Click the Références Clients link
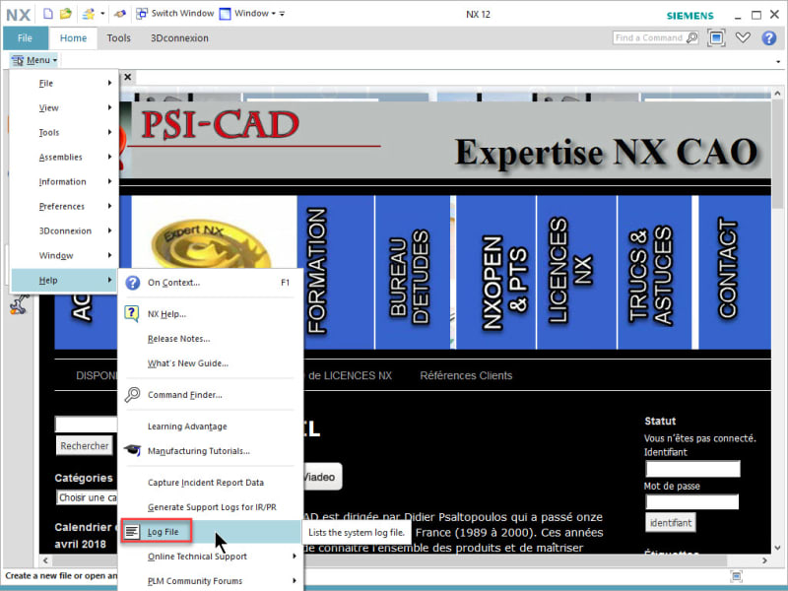 (466, 375)
